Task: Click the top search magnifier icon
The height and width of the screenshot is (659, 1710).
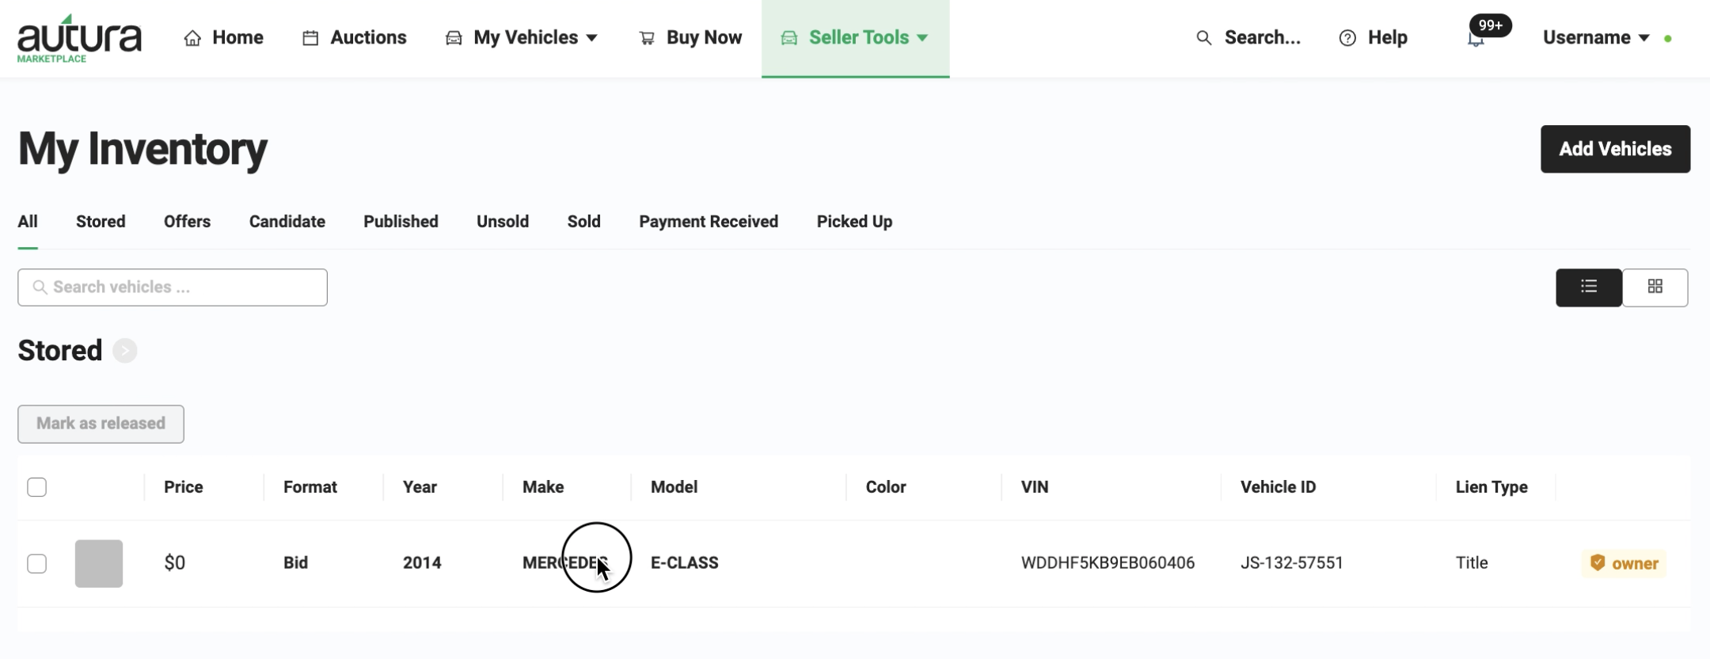Action: (x=1203, y=38)
